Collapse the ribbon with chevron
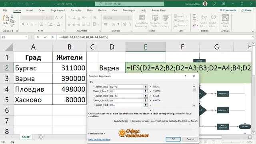Viewport: 256px width, 144px height. 253,31
